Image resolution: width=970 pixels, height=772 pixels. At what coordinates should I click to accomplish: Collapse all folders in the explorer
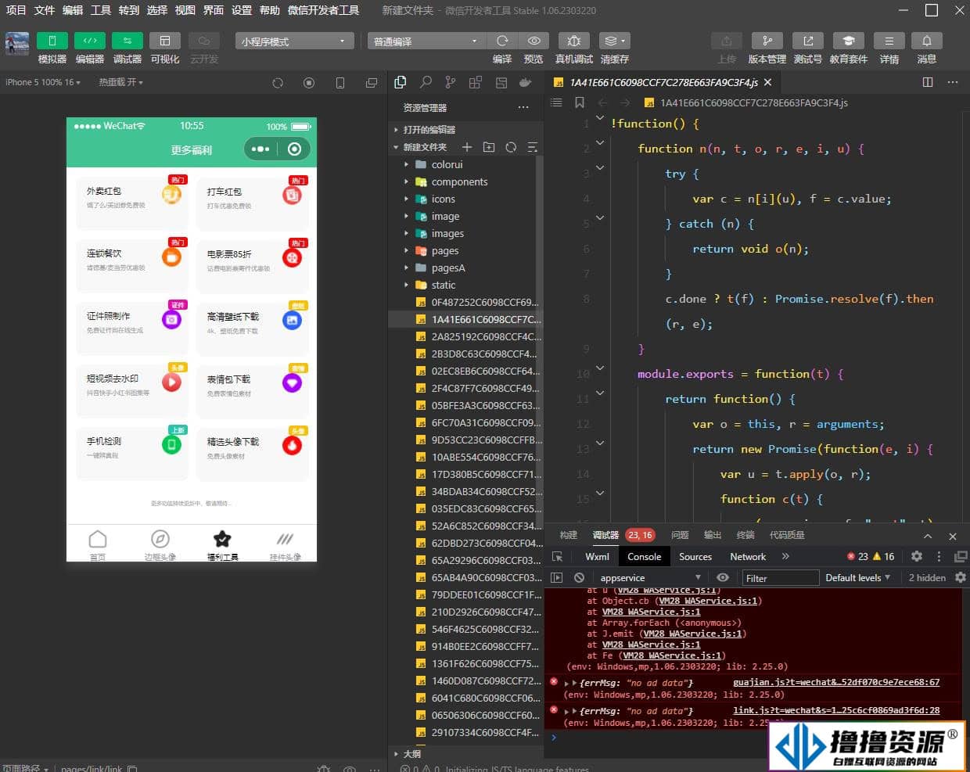pyautogui.click(x=533, y=147)
